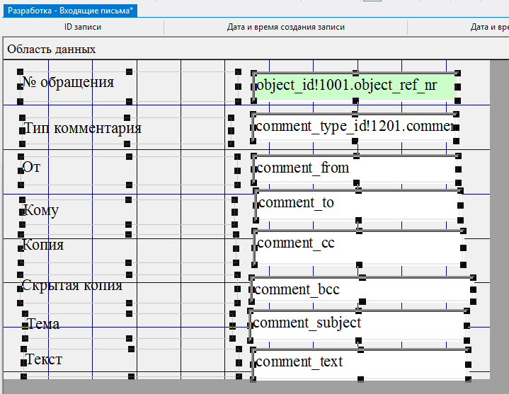Image resolution: width=509 pixels, height=394 pixels.
Task: Select the 'Разработка - Входящие письма' tab
Action: pos(70,11)
